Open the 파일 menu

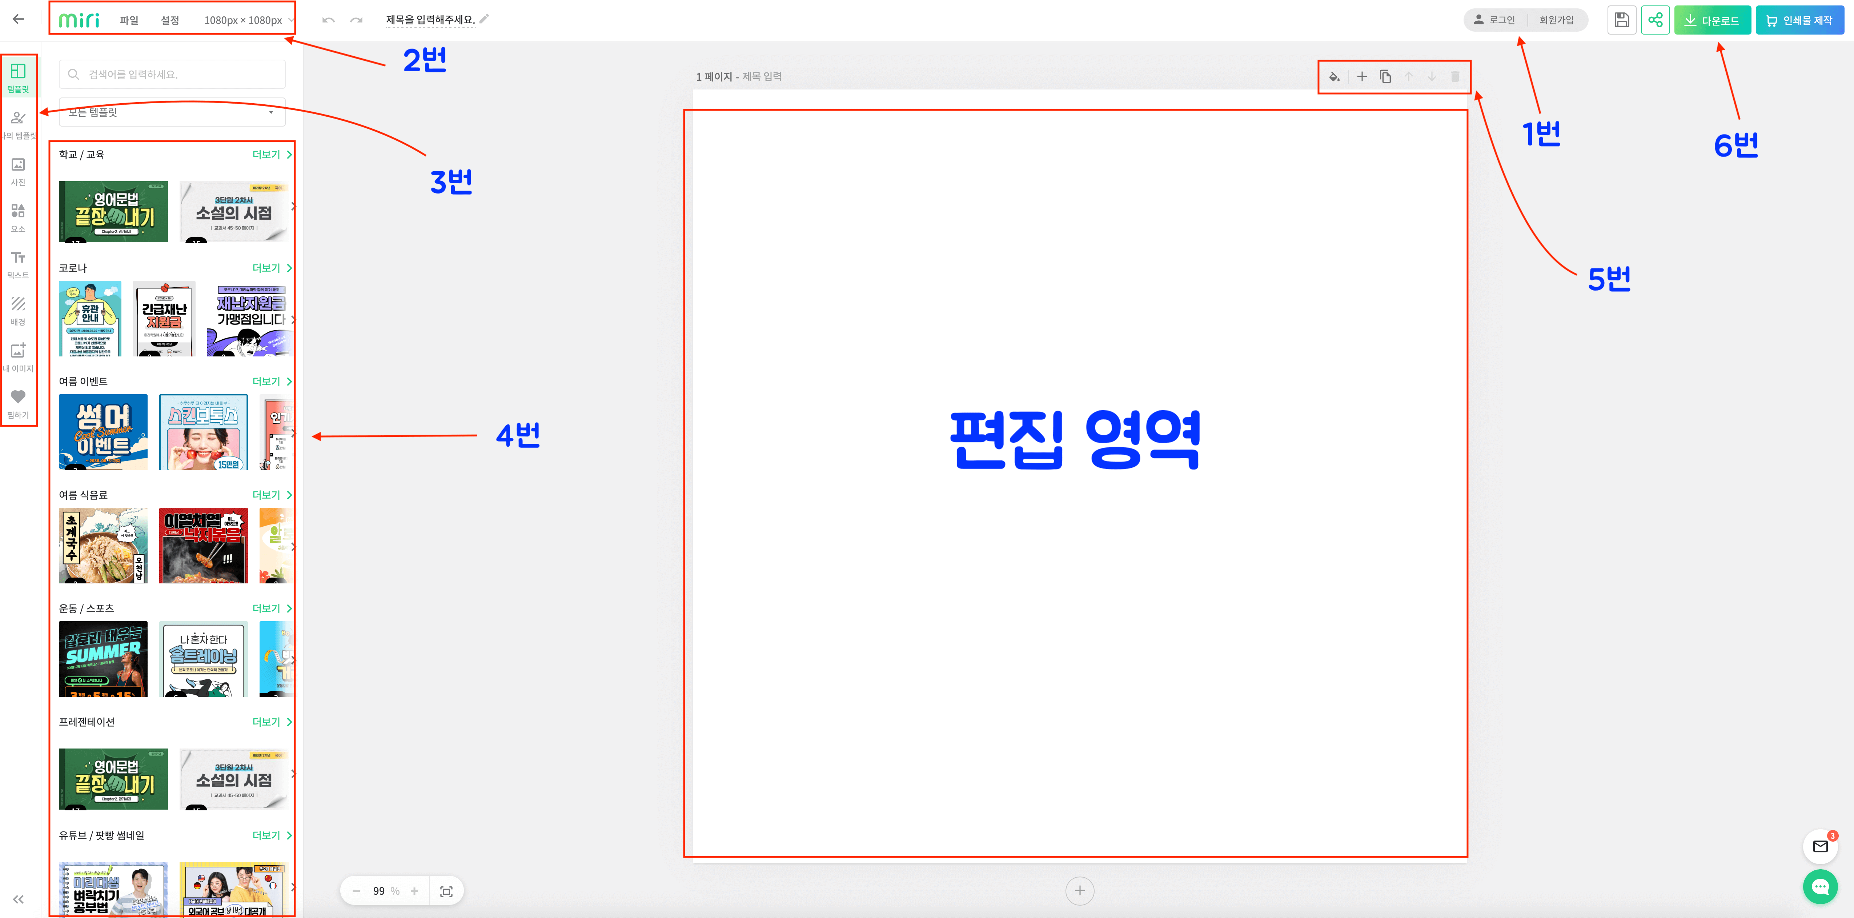pyautogui.click(x=129, y=20)
